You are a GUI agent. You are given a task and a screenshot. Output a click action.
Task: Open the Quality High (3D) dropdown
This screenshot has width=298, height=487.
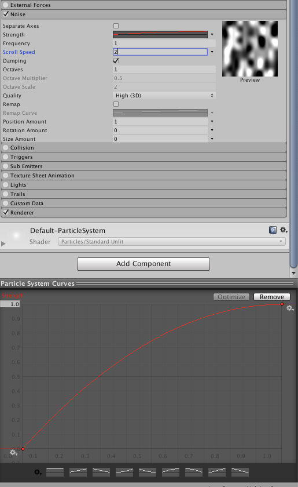point(164,95)
